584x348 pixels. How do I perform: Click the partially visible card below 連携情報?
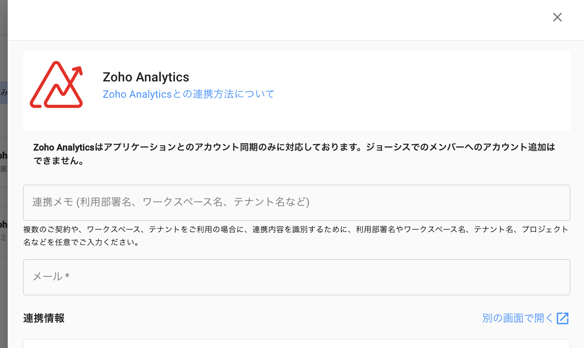click(x=296, y=344)
